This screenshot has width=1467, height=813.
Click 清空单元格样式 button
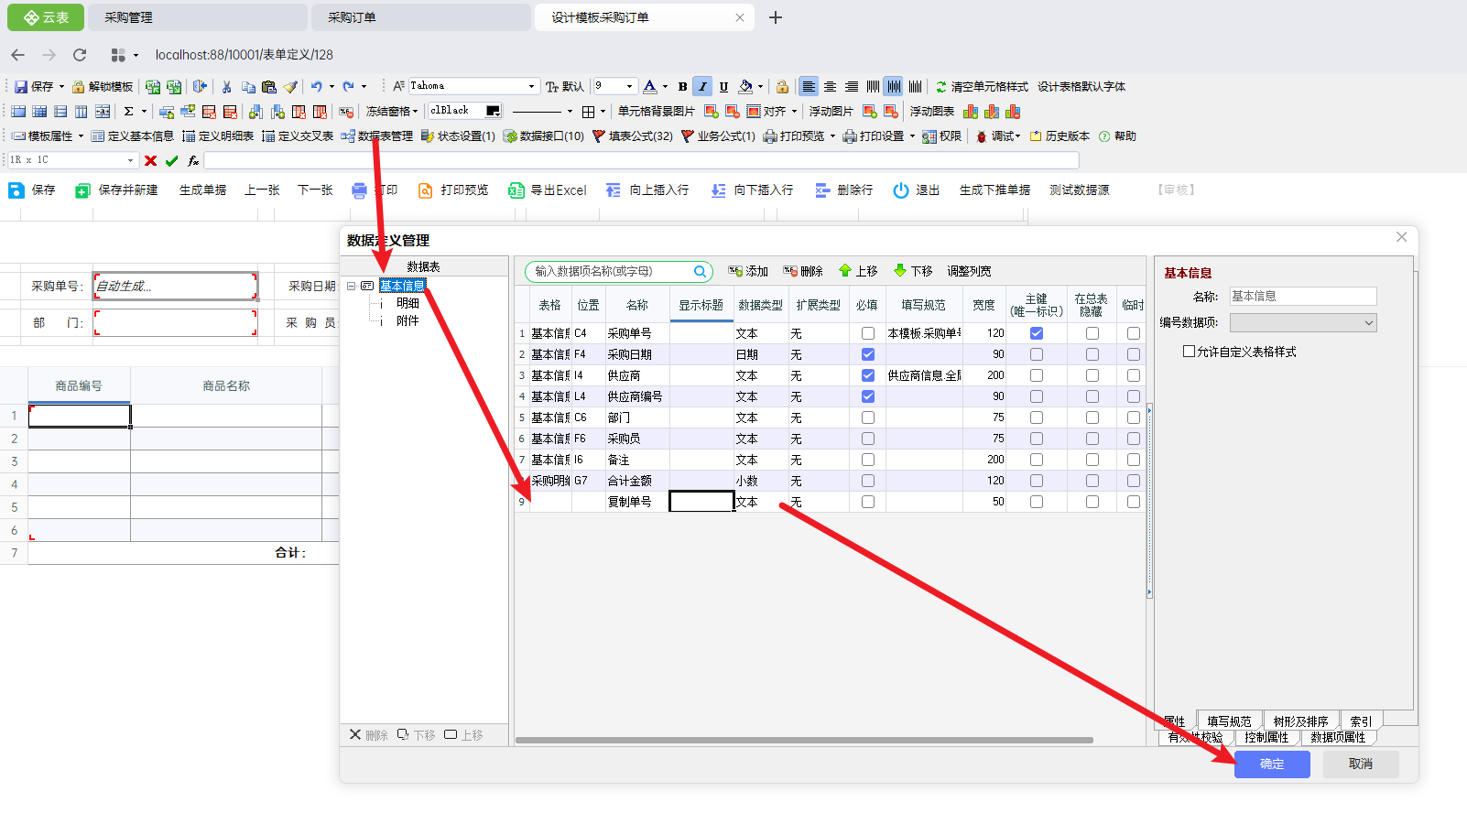pos(982,86)
